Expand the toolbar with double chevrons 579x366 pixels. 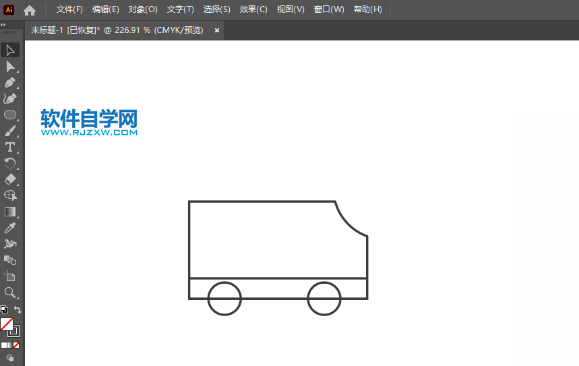coord(3,24)
